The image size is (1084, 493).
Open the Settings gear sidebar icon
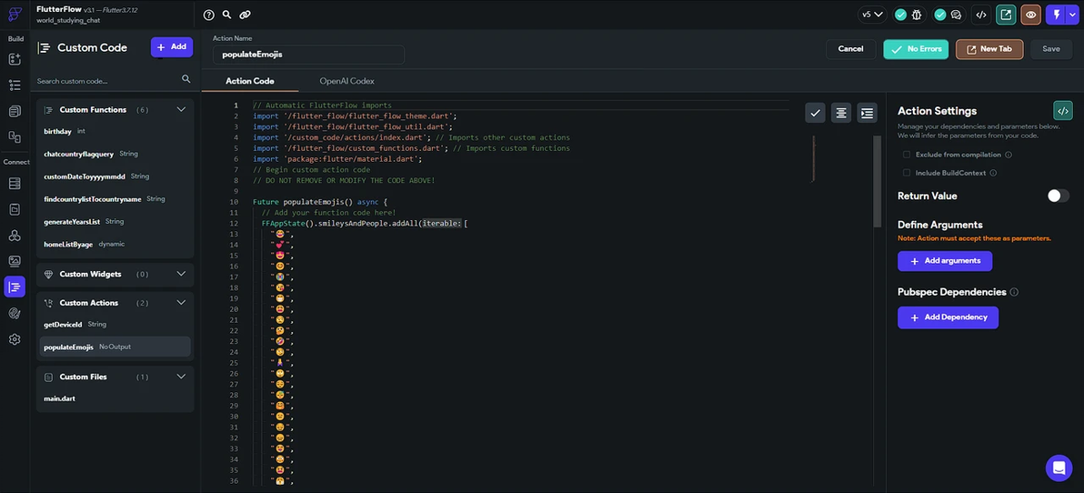pyautogui.click(x=15, y=339)
